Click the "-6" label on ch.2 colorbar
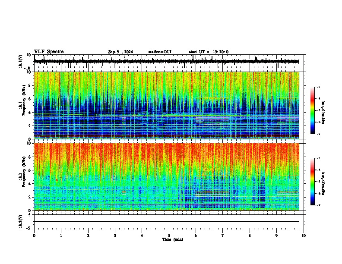342x264 pixels. coord(319,193)
